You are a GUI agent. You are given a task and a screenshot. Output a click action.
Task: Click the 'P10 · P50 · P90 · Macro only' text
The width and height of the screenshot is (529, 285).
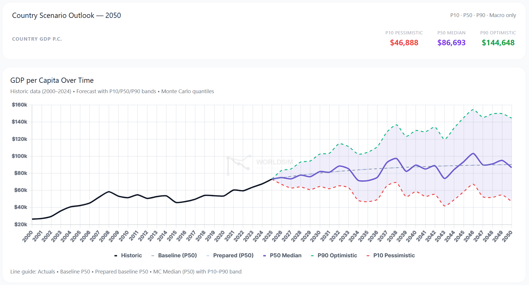click(x=483, y=15)
